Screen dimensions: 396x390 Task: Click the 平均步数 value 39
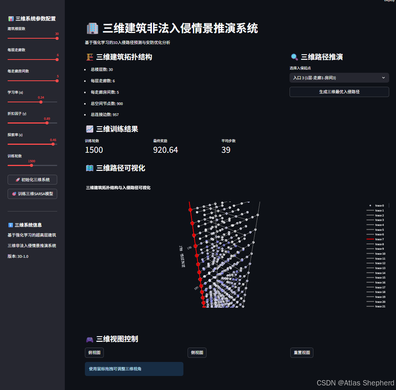pyautogui.click(x=226, y=150)
